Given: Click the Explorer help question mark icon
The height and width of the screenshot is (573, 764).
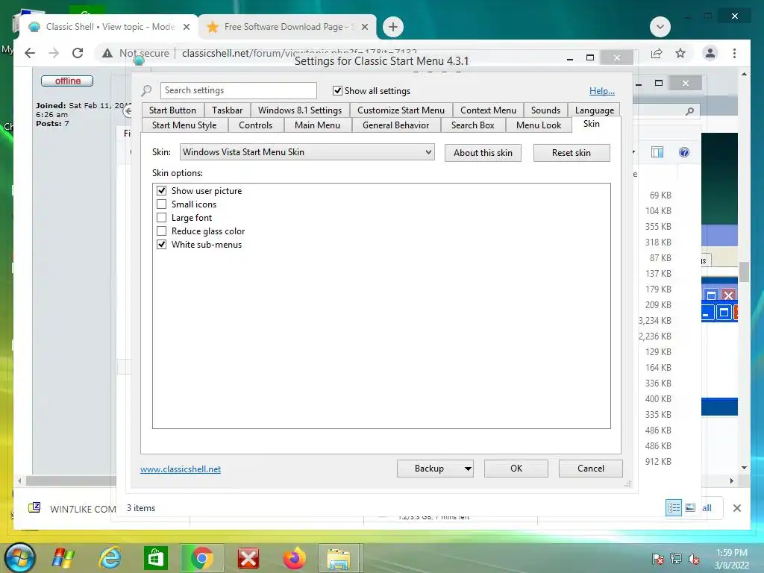Looking at the screenshot, I should coord(684,152).
